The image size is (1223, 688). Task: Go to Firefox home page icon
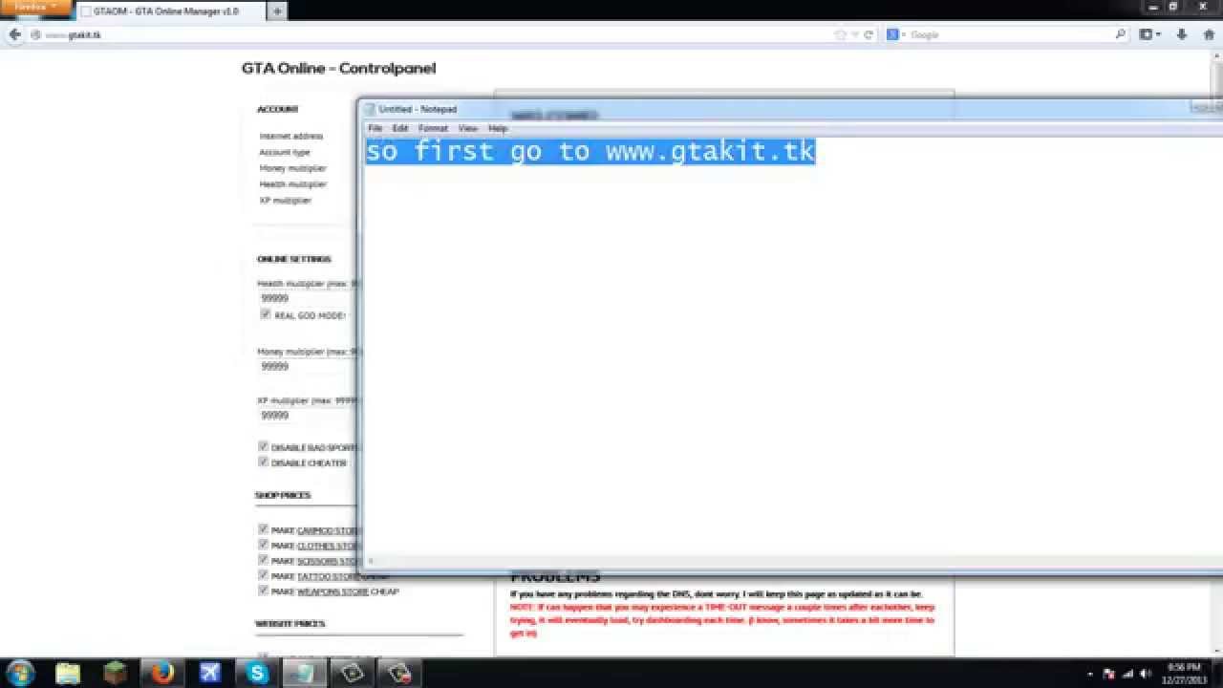[1209, 34]
